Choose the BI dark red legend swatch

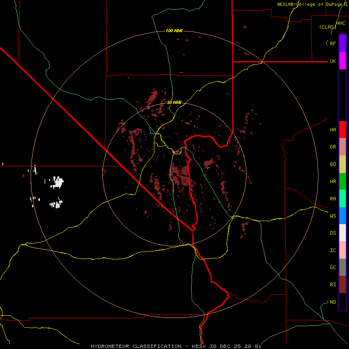pyautogui.click(x=342, y=285)
